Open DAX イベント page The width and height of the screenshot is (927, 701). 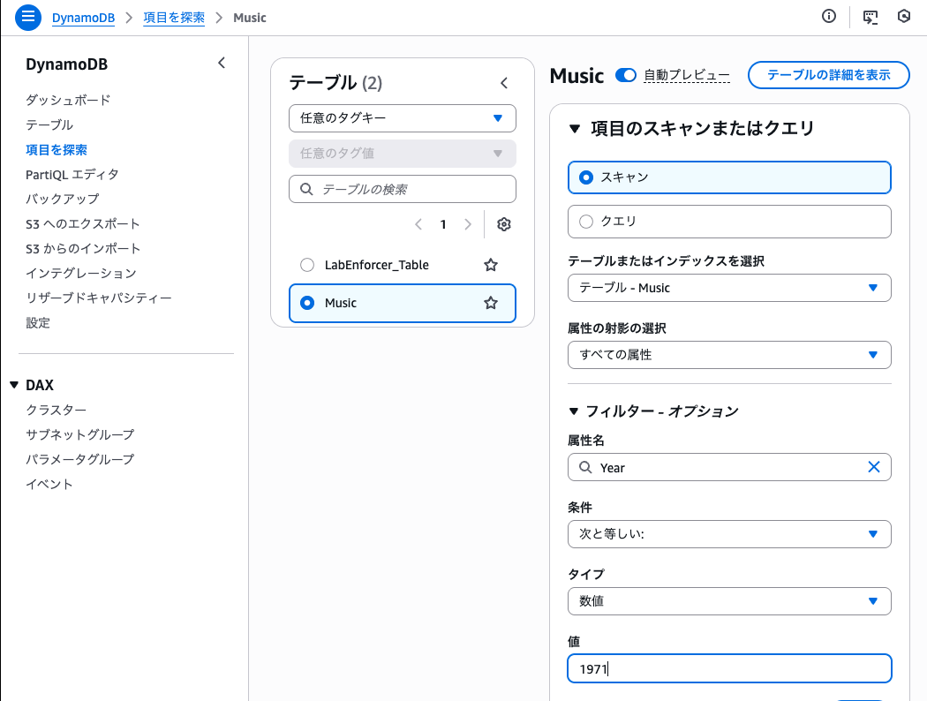coord(49,484)
